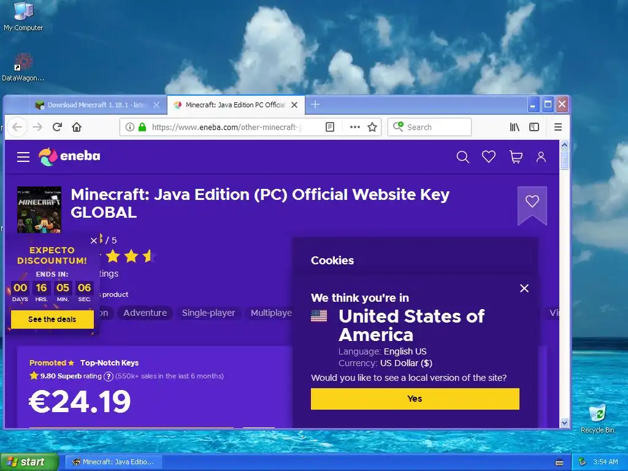
Task: Reload the current page
Action: pos(57,127)
